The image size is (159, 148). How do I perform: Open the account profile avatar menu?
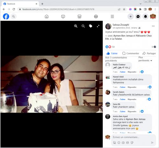[x=153, y=16]
